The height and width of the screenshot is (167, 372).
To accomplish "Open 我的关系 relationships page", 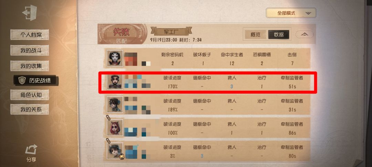I will [30, 109].
